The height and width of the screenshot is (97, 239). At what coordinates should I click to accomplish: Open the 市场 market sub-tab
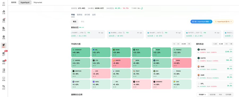click(73, 15)
